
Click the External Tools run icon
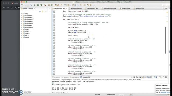pyautogui.click(x=45, y=5)
